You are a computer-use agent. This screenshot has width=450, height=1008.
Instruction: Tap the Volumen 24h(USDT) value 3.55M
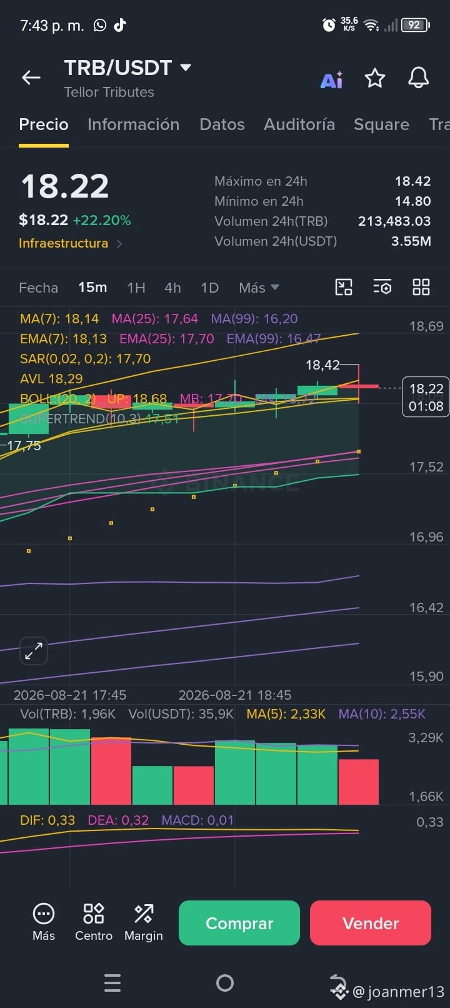pyautogui.click(x=411, y=241)
